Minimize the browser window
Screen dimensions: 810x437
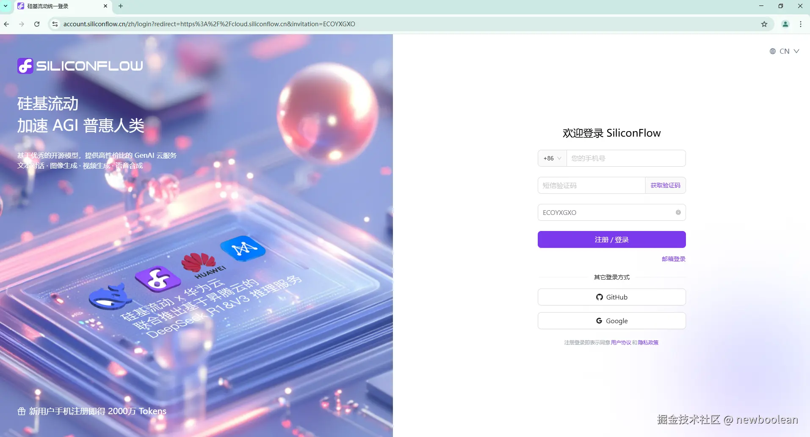tap(761, 6)
